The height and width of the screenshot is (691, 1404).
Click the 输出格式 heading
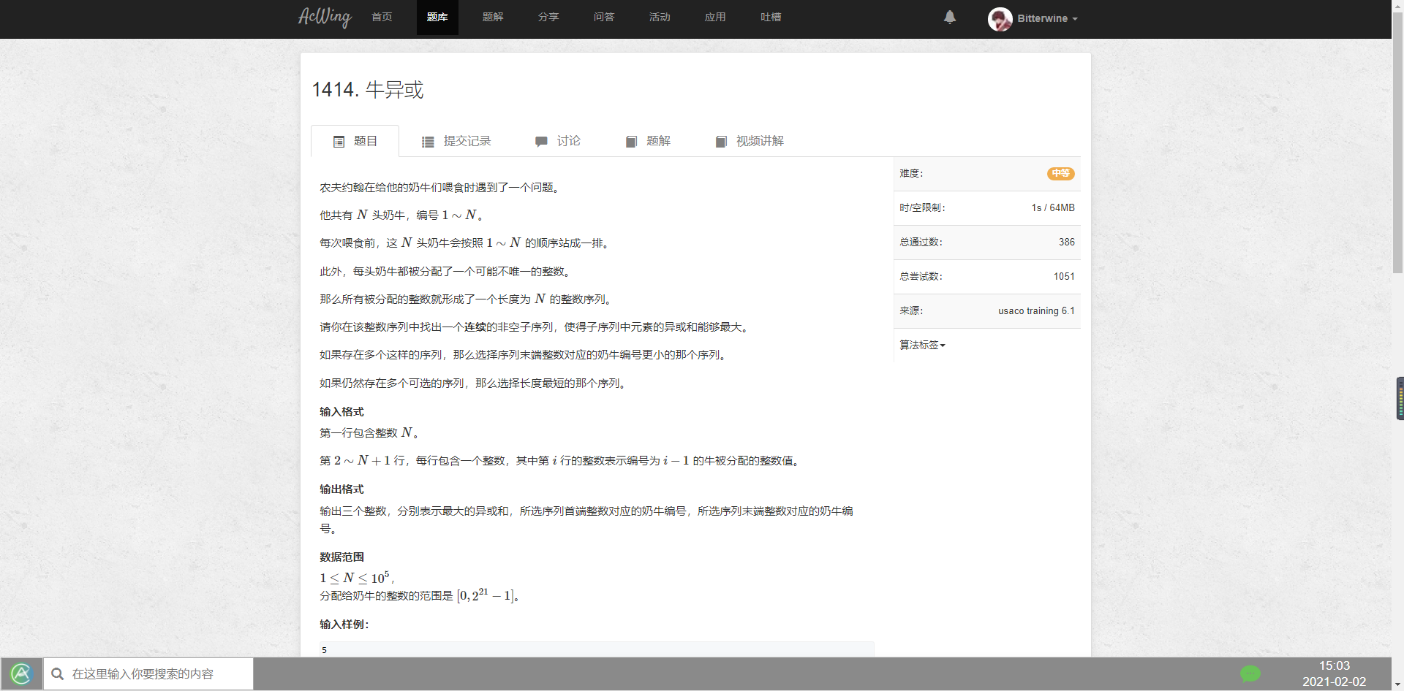pyautogui.click(x=341, y=489)
